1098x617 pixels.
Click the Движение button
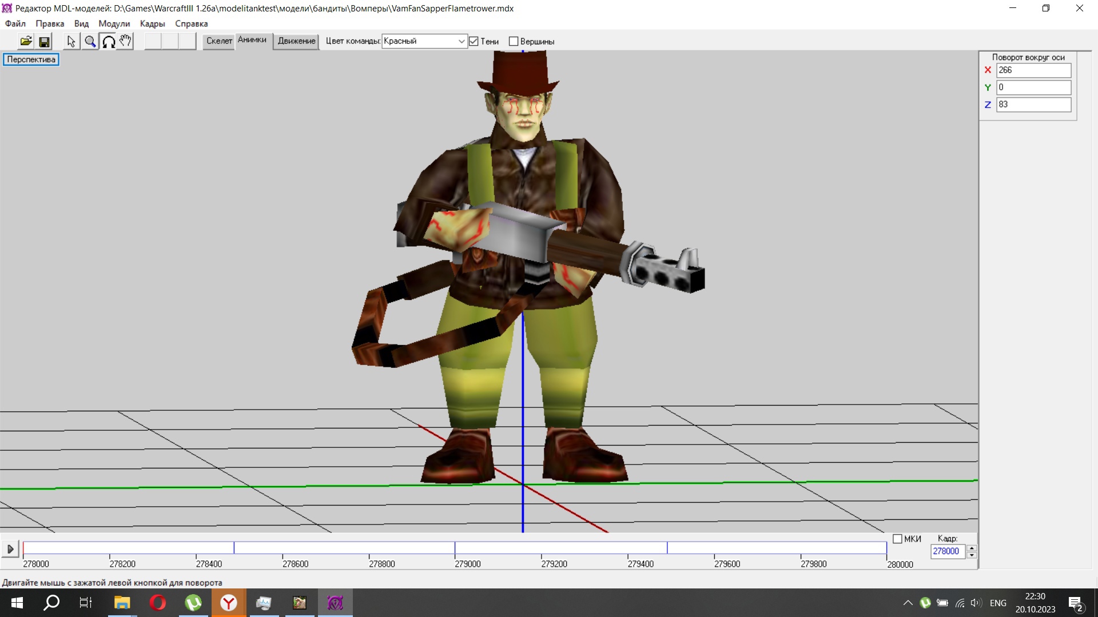click(296, 41)
